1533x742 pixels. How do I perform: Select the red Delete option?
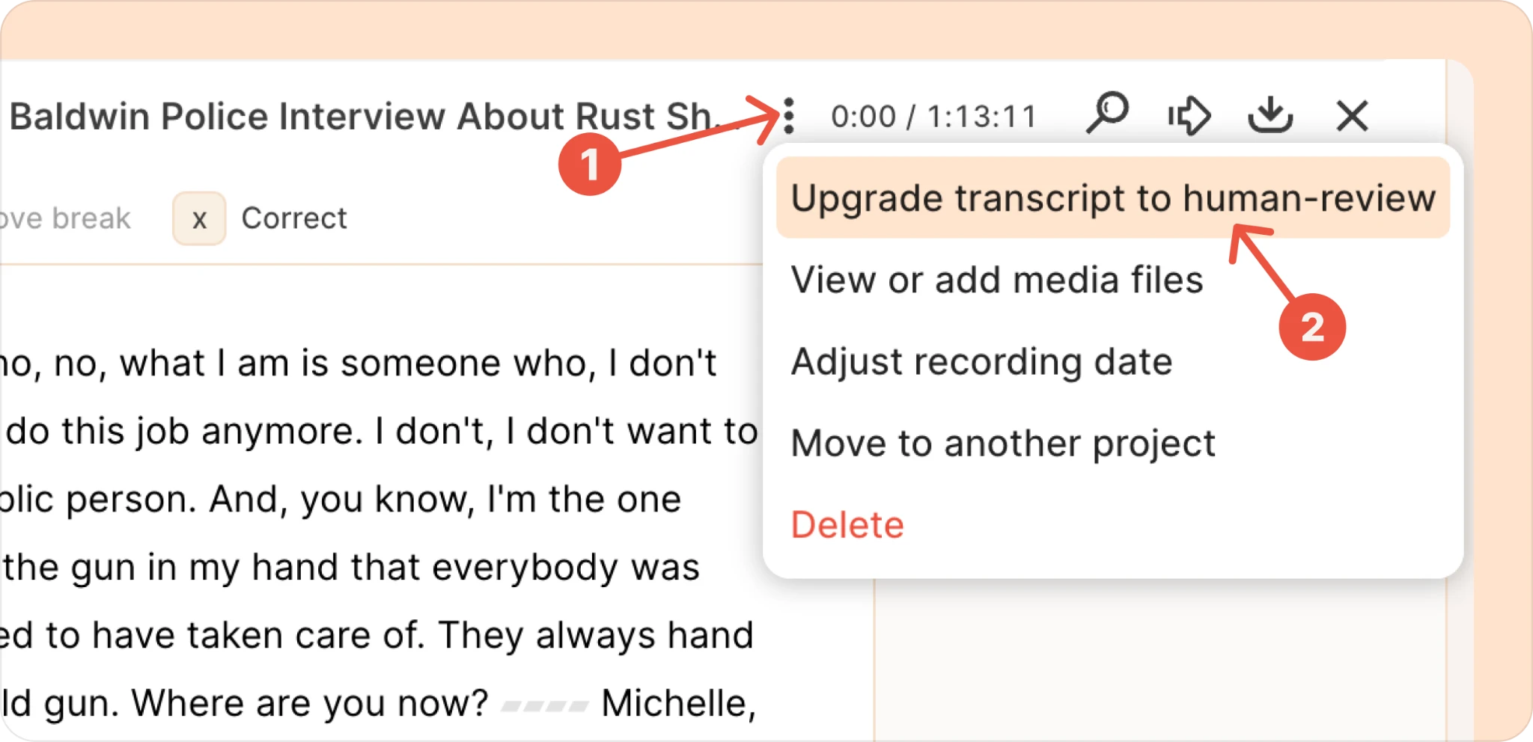point(847,524)
